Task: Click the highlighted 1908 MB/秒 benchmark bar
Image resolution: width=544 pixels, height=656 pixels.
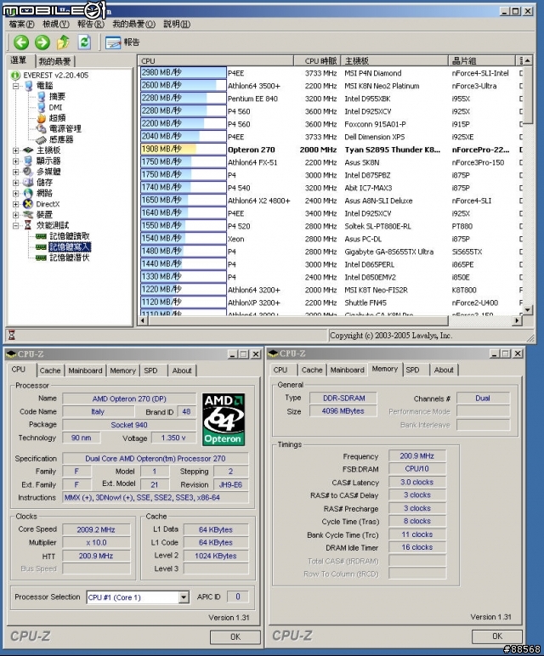Action: (184, 150)
